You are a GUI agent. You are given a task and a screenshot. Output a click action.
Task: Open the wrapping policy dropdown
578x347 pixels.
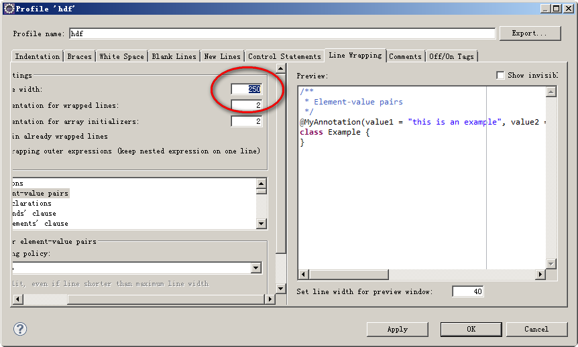coord(255,268)
